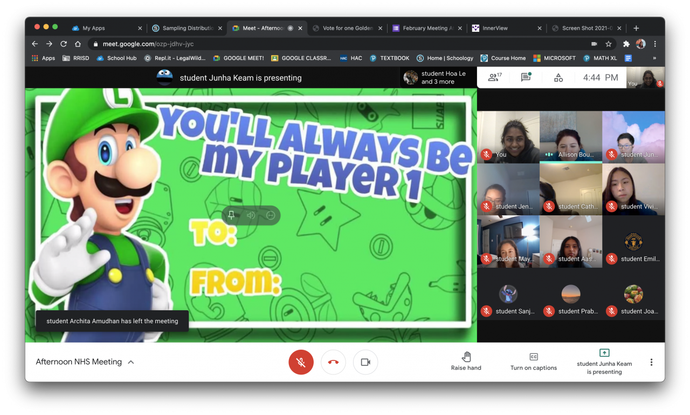
Task: Open the Activities shapes icon
Action: [558, 78]
